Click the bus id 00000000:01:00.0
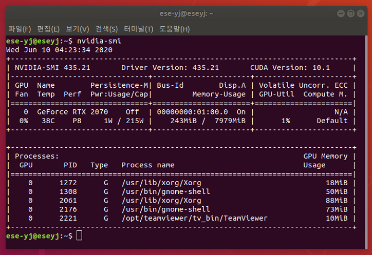 coord(192,112)
